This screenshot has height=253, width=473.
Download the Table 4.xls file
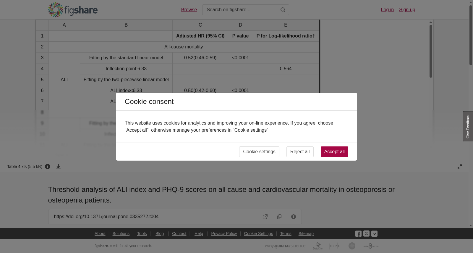(58, 167)
